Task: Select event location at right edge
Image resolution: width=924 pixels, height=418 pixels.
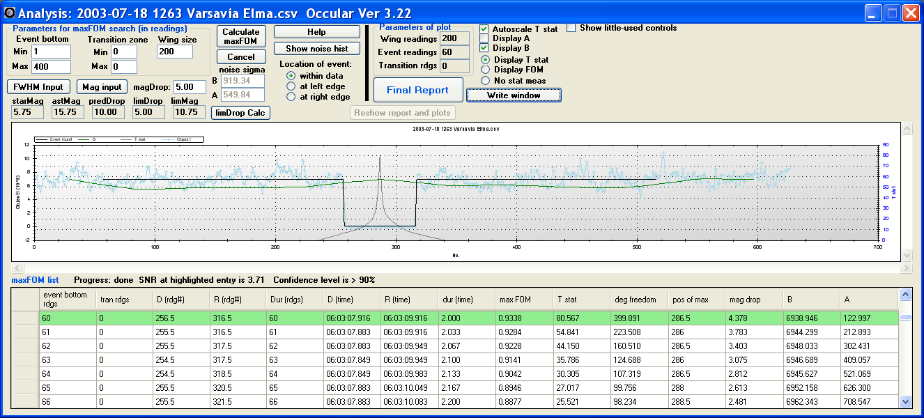Action: [x=291, y=97]
